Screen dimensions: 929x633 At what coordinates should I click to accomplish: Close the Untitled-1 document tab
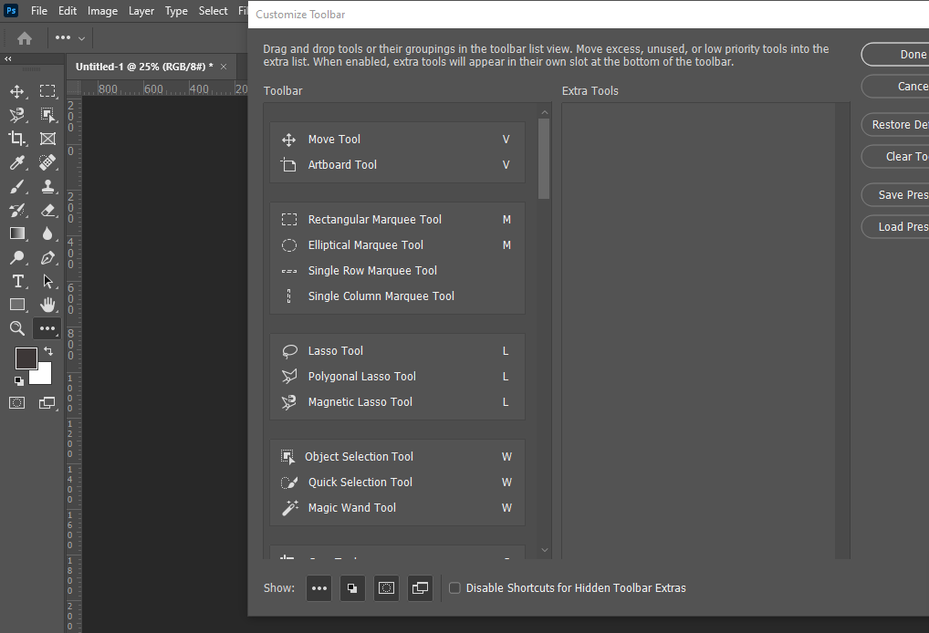(224, 67)
